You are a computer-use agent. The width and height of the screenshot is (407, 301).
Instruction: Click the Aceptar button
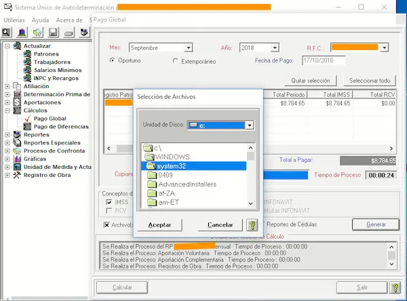click(x=159, y=224)
